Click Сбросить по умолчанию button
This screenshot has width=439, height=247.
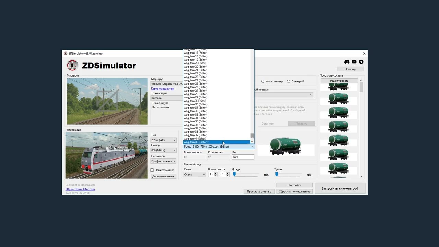click(294, 192)
